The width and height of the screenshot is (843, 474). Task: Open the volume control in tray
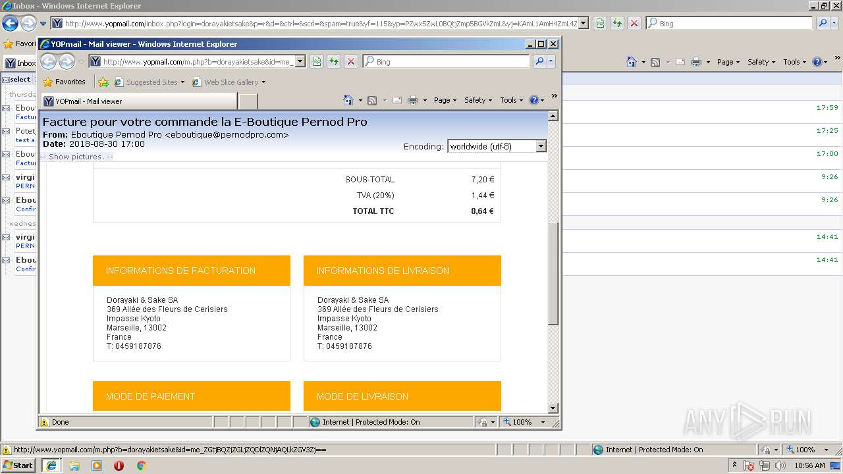pos(780,465)
